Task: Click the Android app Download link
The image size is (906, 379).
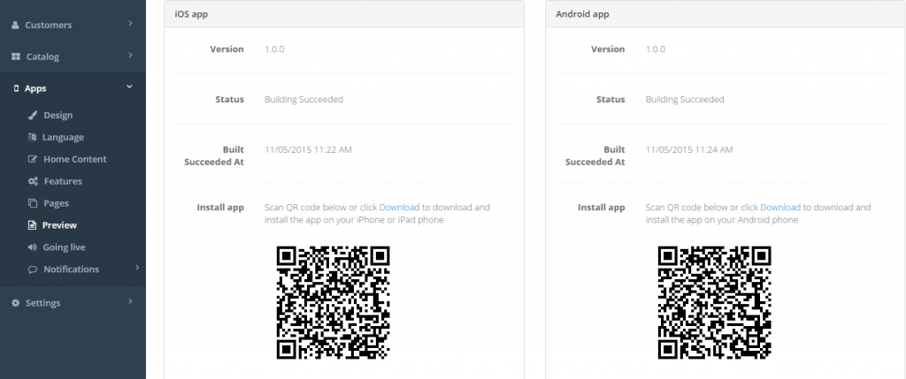Action: pos(780,208)
